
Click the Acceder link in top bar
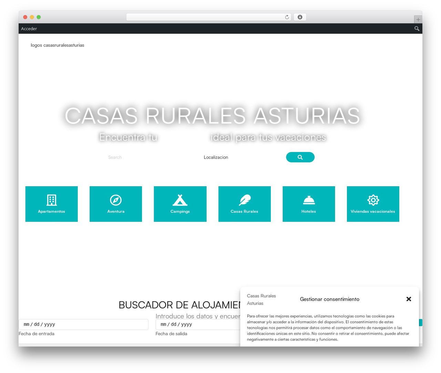coord(29,29)
